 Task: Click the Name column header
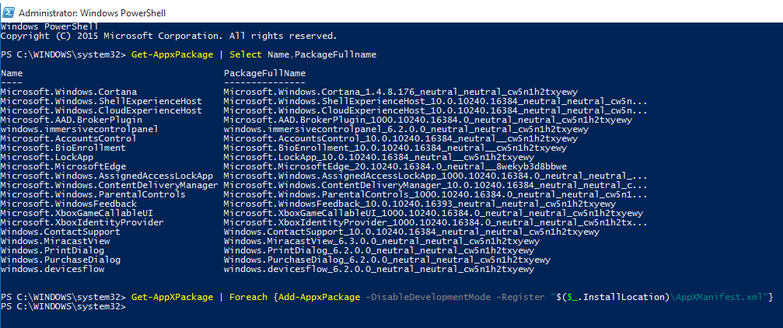pyautogui.click(x=12, y=73)
